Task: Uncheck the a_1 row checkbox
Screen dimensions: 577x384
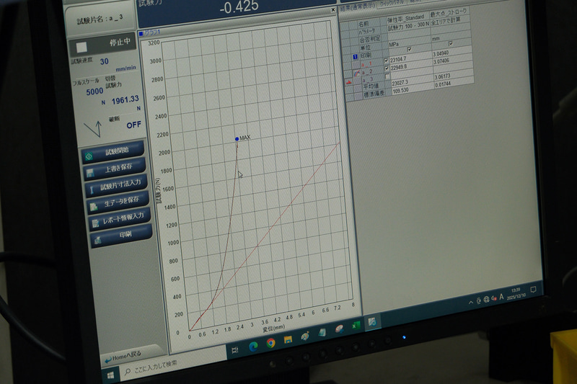Action: pyautogui.click(x=386, y=61)
